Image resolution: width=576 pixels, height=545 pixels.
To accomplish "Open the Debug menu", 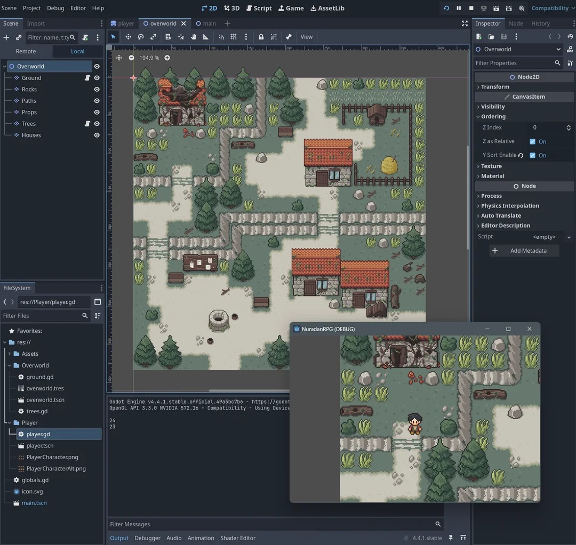I will pyautogui.click(x=55, y=8).
